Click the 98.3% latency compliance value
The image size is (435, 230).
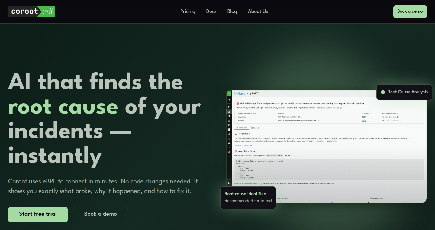[364, 121]
